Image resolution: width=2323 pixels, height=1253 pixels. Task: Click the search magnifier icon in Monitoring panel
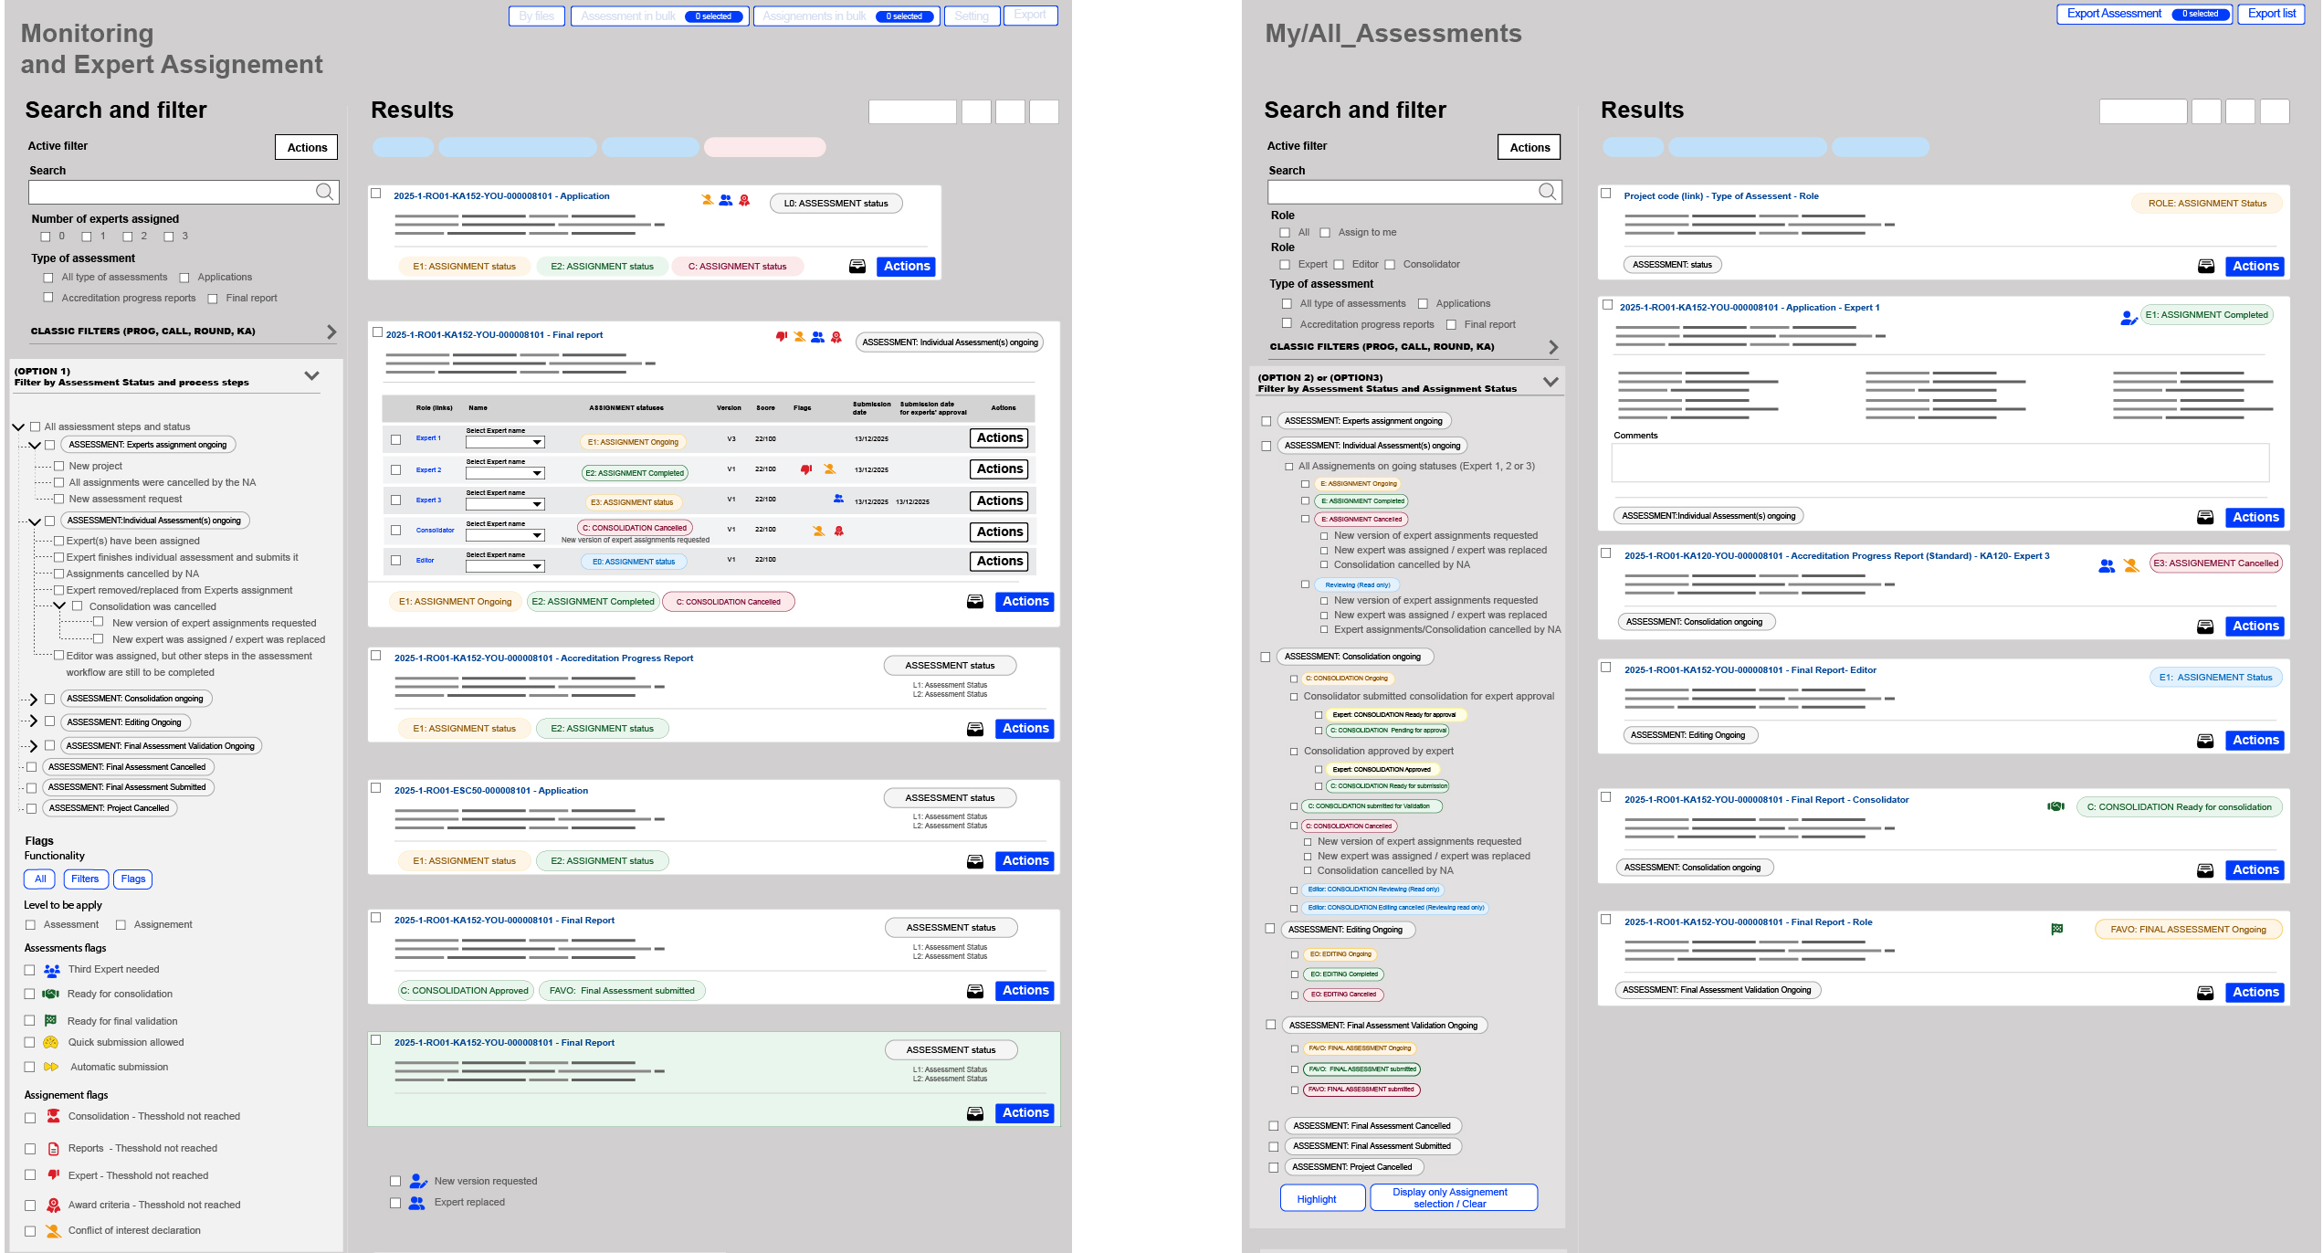324,192
